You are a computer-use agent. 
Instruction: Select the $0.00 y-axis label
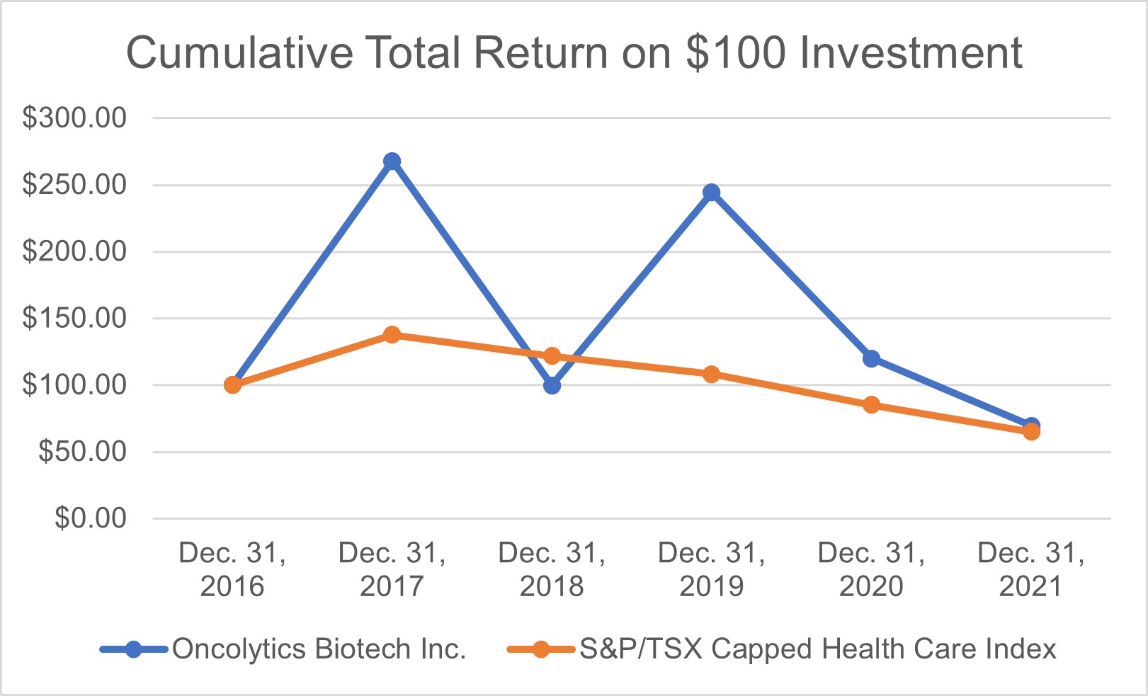(91, 518)
